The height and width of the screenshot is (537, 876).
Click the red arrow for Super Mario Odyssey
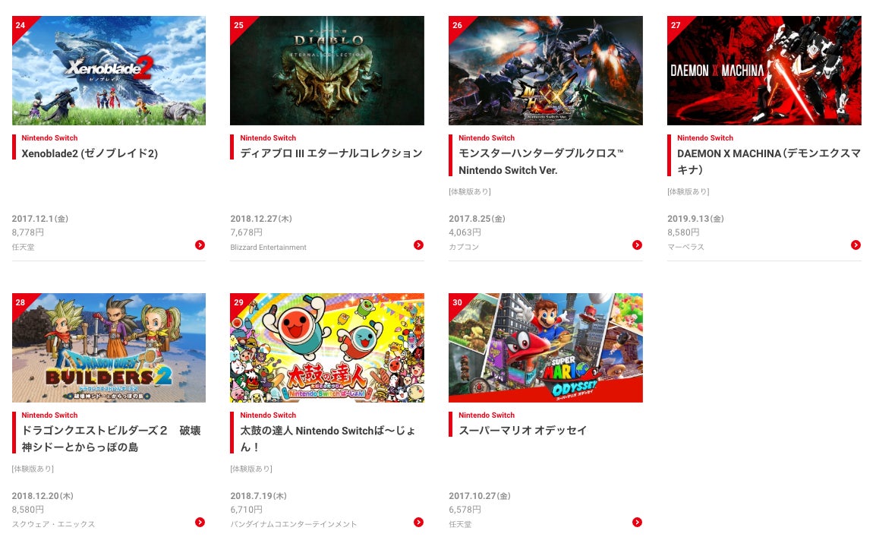point(637,522)
